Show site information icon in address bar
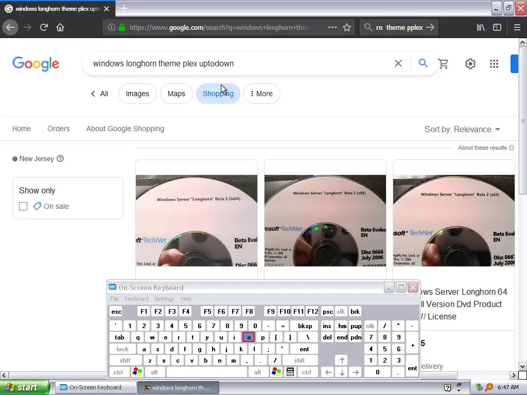 point(112,27)
